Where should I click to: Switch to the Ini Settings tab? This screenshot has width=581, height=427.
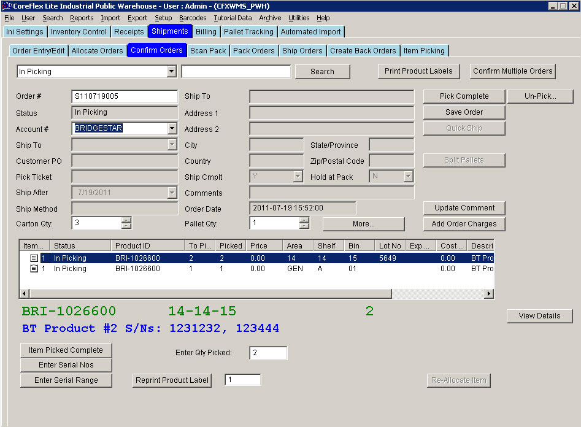pyautogui.click(x=25, y=31)
